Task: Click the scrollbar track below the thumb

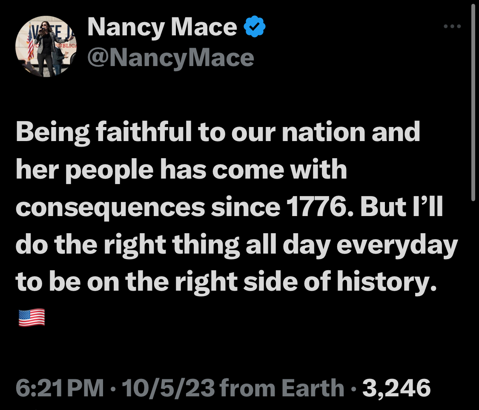Action: (473, 306)
